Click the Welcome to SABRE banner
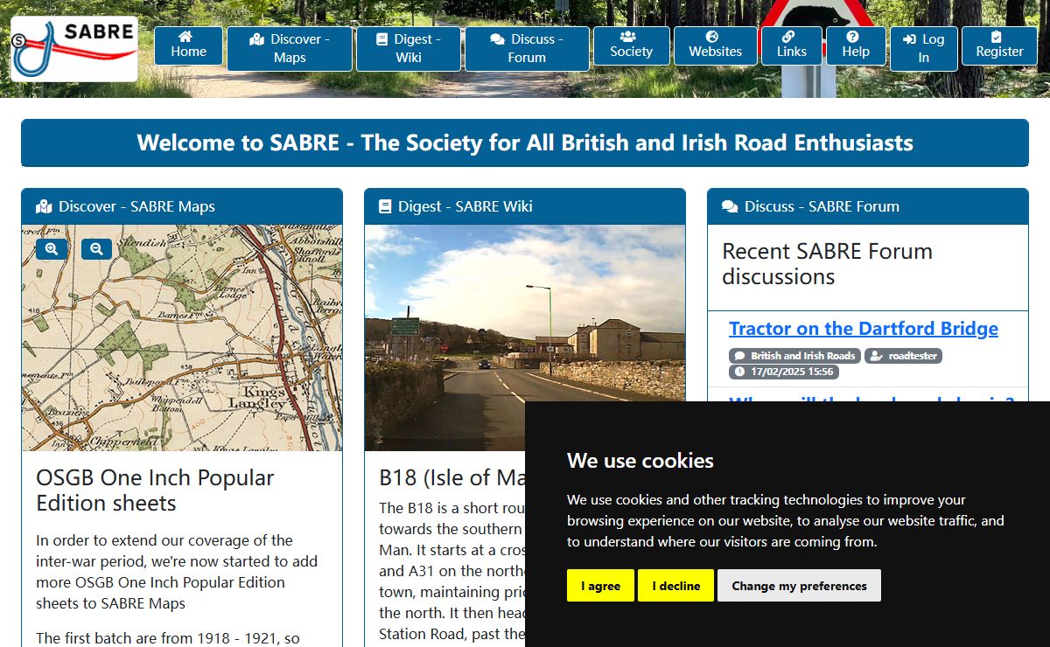 [525, 143]
